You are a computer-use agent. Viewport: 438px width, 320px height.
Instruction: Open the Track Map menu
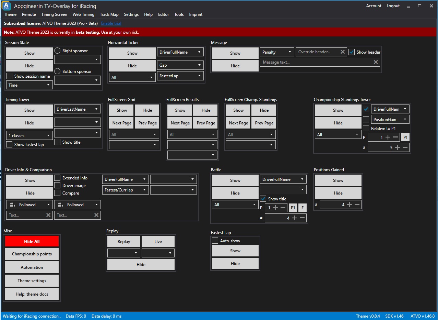109,14
